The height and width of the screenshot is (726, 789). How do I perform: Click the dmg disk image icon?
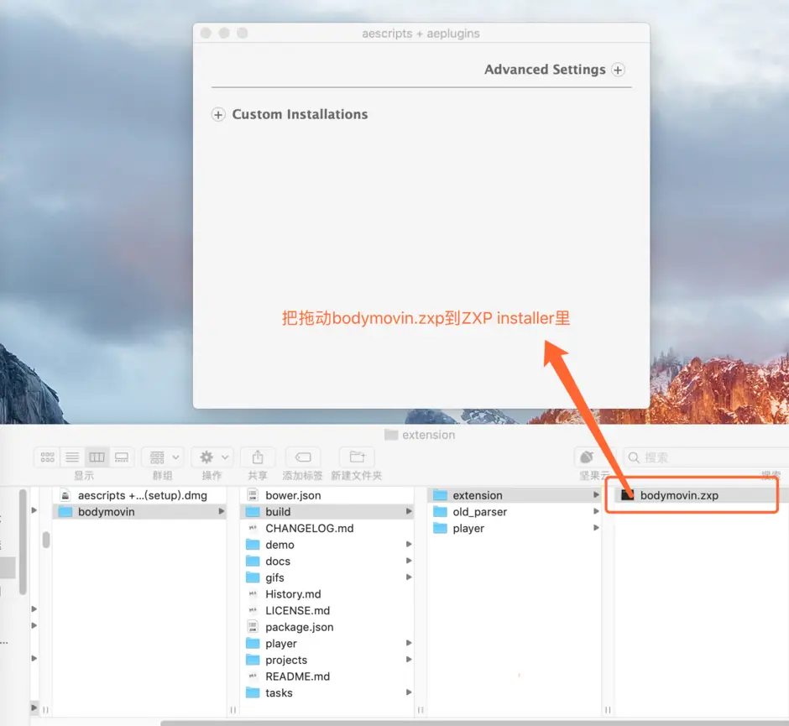pyautogui.click(x=65, y=495)
